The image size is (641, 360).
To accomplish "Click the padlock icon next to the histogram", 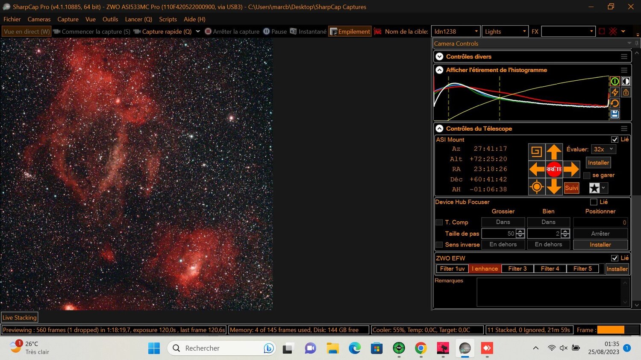I will pos(626,92).
